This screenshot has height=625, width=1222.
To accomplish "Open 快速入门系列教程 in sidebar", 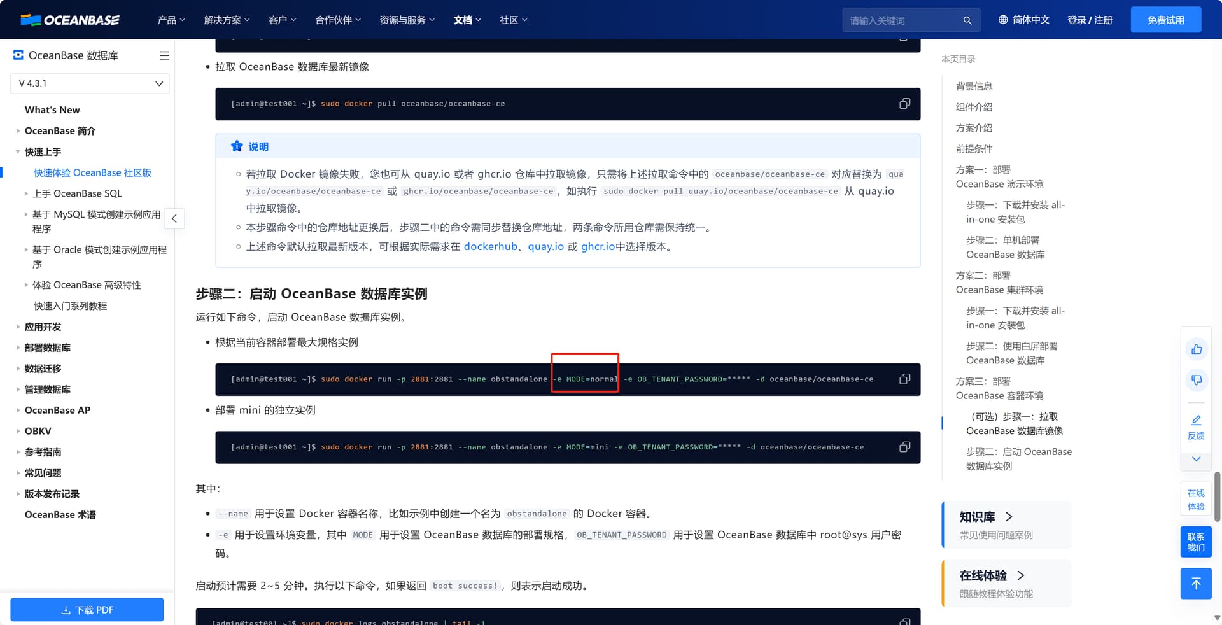I will (70, 306).
